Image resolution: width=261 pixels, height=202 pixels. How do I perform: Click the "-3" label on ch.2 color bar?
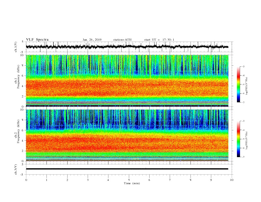[x=243, y=121]
